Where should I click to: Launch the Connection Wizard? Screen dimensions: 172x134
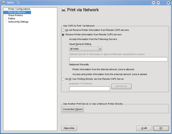click(x=73, y=109)
